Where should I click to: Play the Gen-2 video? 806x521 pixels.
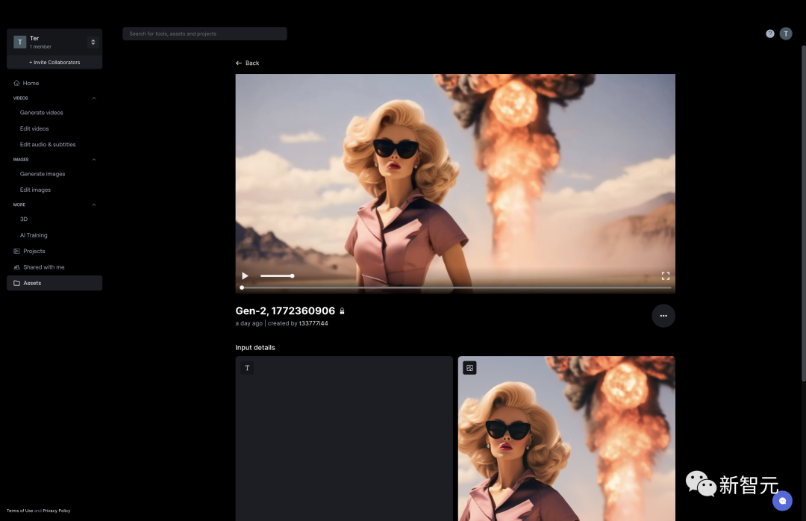[x=246, y=275]
